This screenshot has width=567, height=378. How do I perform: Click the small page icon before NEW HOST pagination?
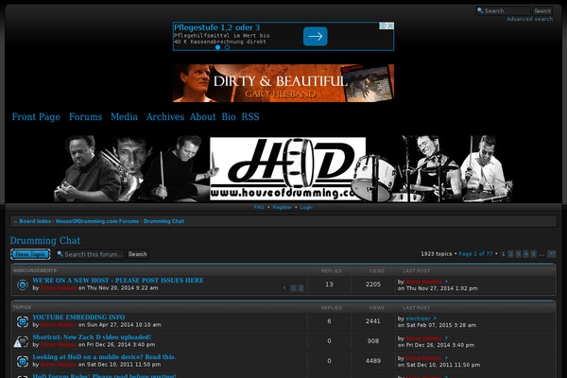tap(285, 288)
